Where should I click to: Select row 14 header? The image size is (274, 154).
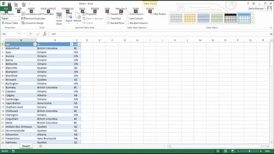coord(3,95)
